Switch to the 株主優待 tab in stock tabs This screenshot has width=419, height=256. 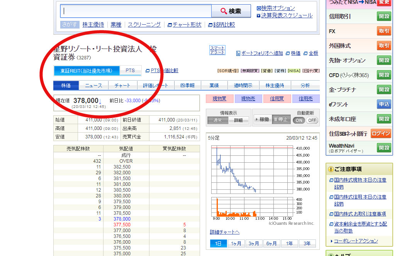(x=275, y=85)
